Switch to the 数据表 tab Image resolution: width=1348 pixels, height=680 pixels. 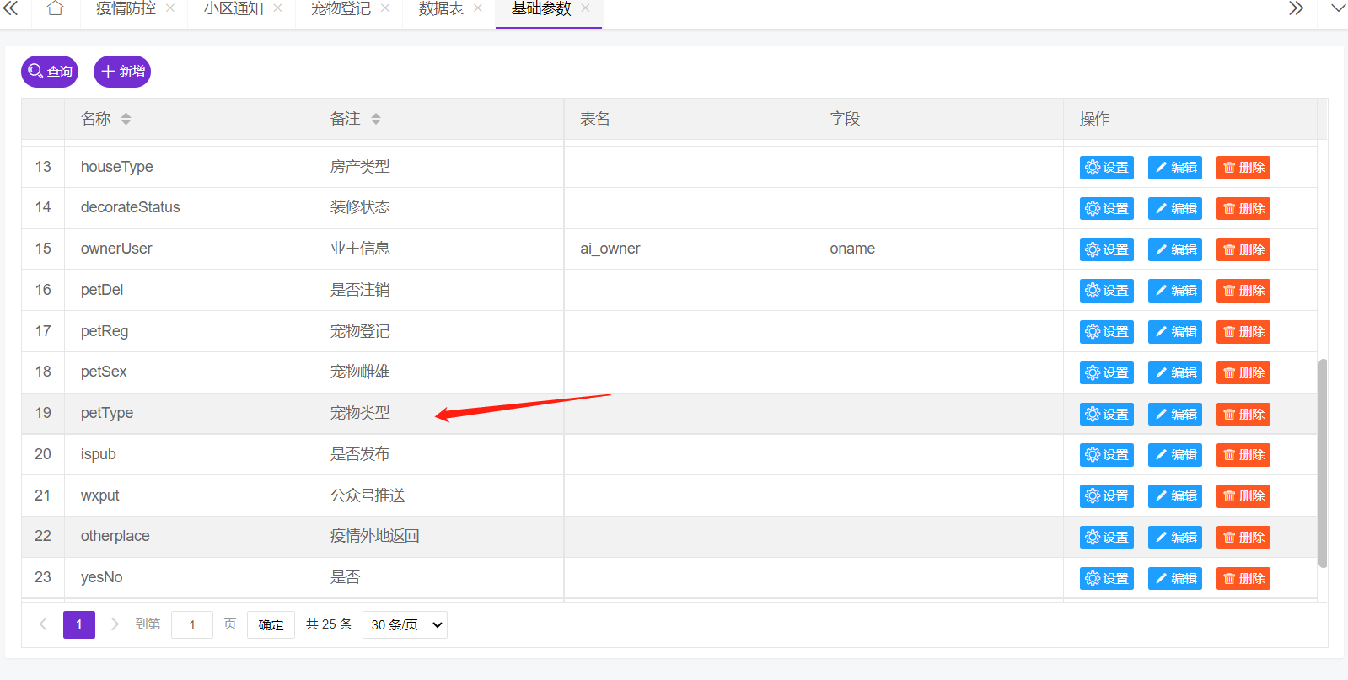tap(441, 8)
